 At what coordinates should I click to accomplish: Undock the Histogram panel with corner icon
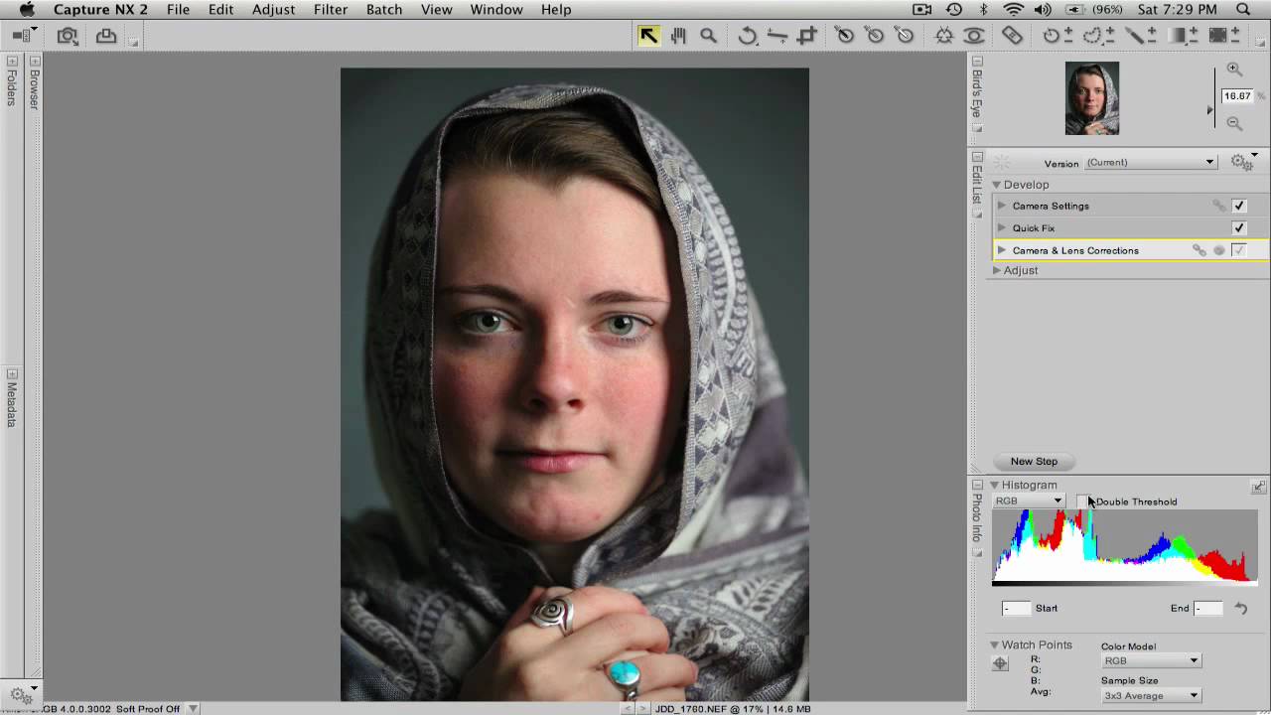click(x=1258, y=486)
